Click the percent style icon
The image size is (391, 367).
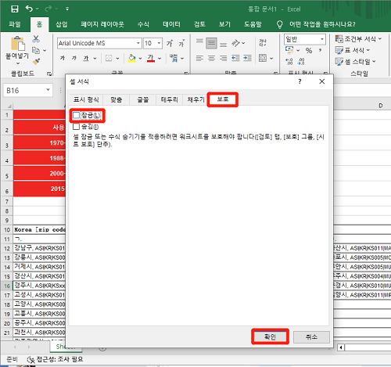(x=309, y=50)
